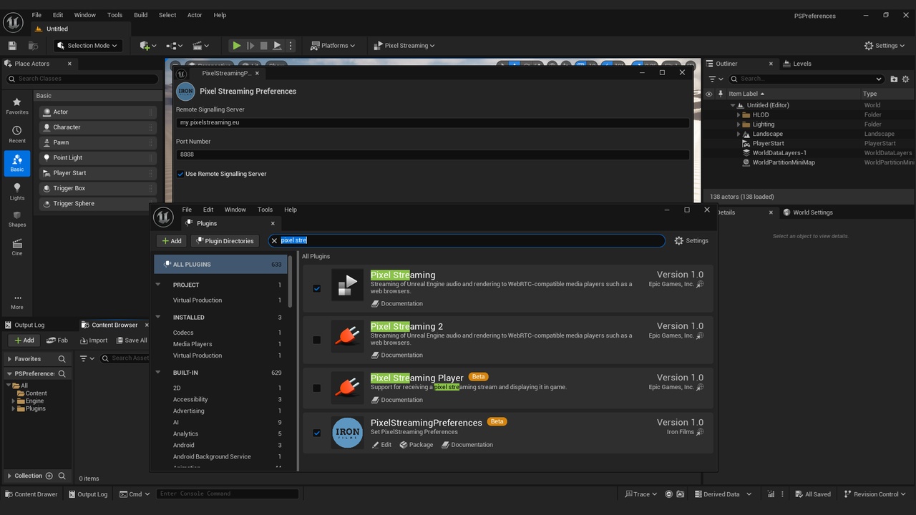
Task: Click the Console Command input field
Action: pos(227,494)
